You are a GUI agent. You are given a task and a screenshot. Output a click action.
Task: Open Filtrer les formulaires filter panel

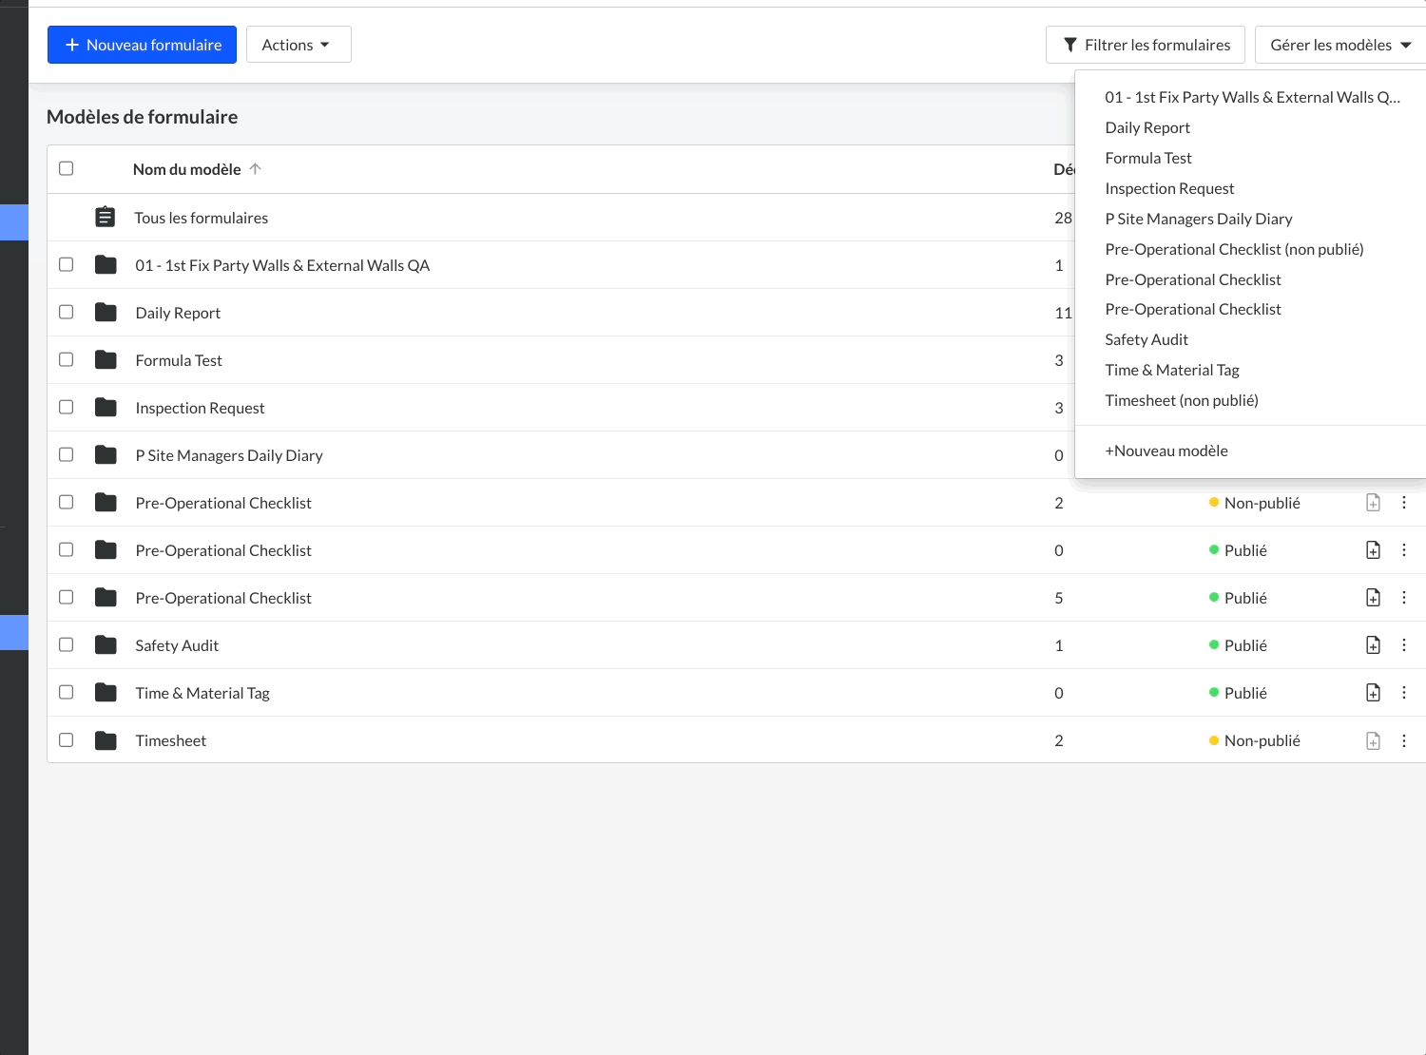point(1145,45)
